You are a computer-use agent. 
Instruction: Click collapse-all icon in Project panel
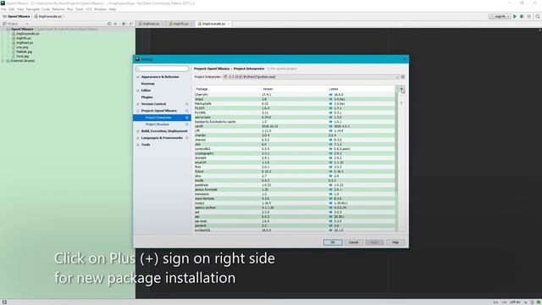tap(115, 24)
